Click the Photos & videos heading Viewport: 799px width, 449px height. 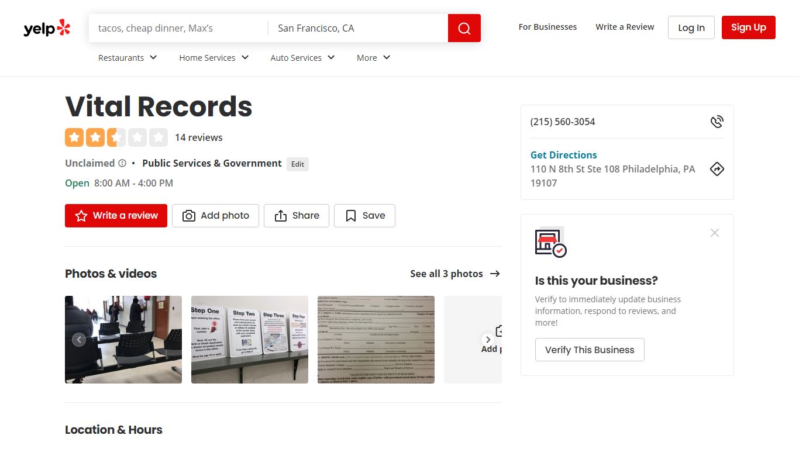click(111, 274)
